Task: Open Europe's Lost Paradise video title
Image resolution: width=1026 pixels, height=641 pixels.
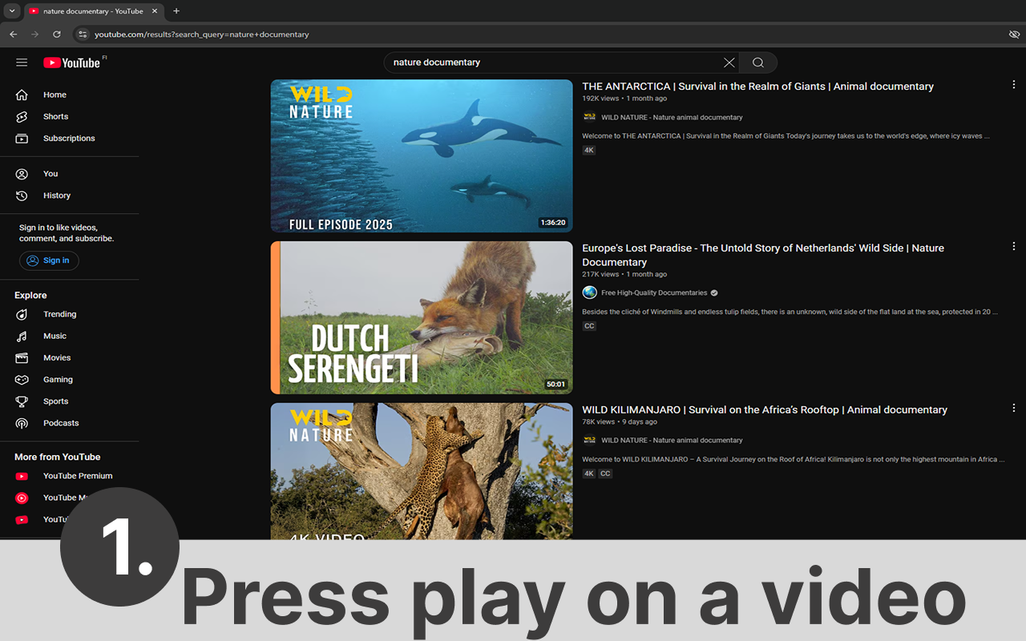Action: click(x=763, y=256)
